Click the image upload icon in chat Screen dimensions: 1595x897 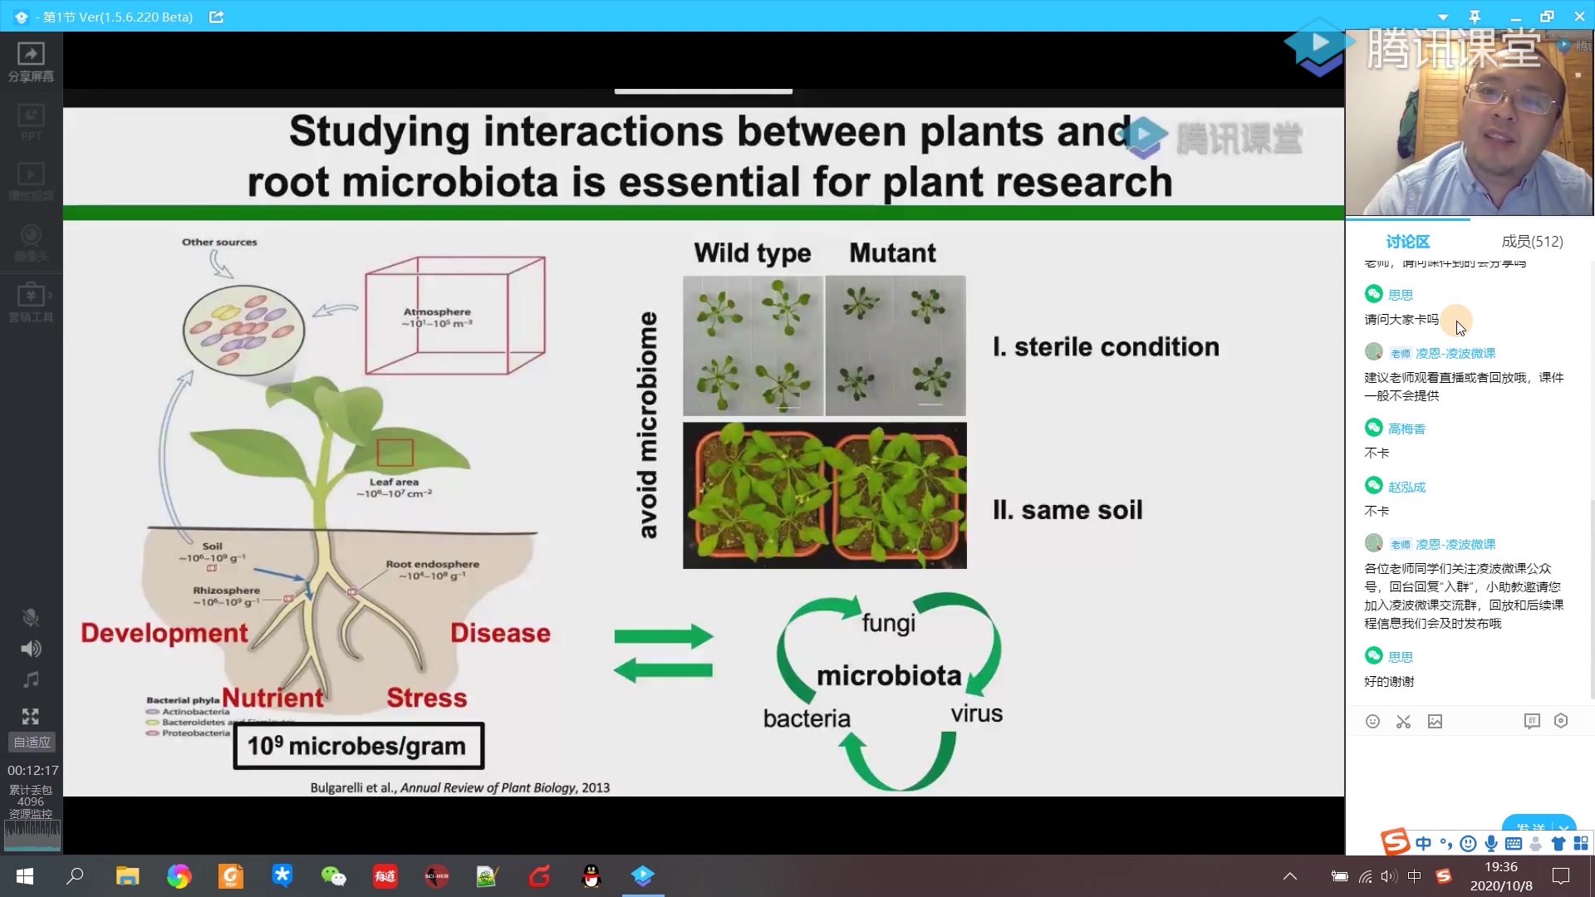pos(1435,721)
